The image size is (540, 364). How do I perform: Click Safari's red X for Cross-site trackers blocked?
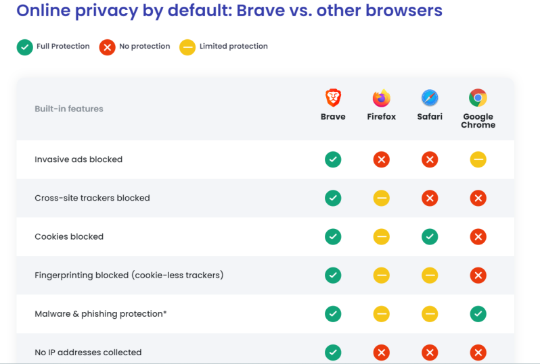pyautogui.click(x=430, y=198)
